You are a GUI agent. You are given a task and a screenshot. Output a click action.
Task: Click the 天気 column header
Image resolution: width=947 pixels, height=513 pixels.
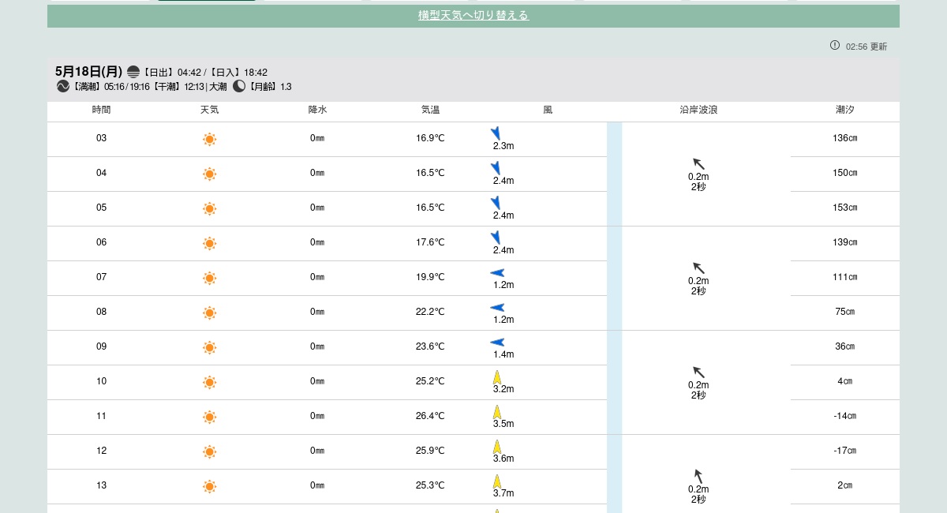(x=209, y=110)
